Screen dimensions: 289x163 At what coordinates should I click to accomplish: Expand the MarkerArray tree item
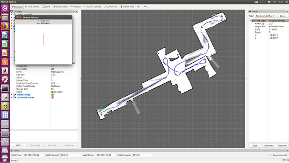point(12,94)
